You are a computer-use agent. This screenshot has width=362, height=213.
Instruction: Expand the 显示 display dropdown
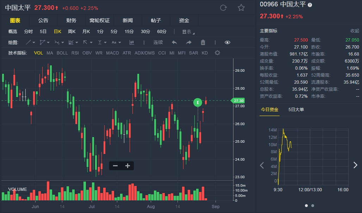[x=188, y=32]
